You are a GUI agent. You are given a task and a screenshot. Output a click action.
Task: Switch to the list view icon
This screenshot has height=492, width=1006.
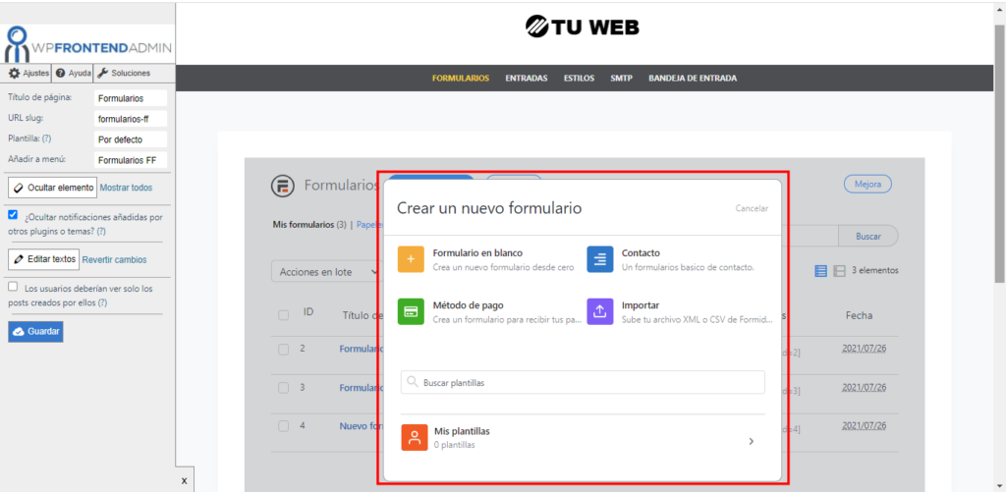[821, 271]
